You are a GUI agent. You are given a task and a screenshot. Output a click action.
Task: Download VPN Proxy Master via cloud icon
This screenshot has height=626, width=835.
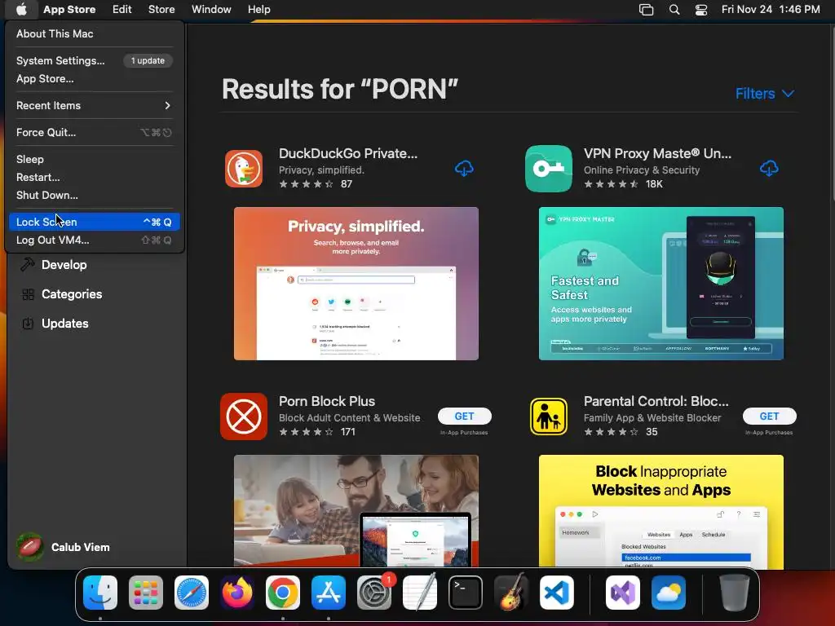point(768,169)
